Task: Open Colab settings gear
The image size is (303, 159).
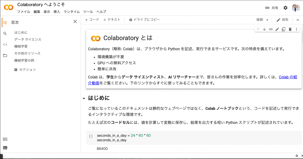Action: 285,8
